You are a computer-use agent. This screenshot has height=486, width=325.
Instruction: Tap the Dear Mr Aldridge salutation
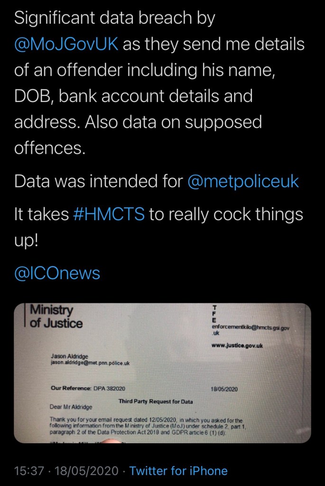[x=72, y=407]
